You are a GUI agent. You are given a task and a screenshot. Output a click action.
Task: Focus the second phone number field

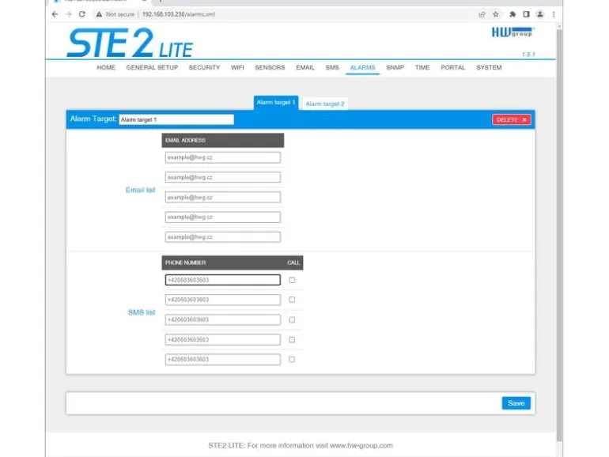coord(222,300)
